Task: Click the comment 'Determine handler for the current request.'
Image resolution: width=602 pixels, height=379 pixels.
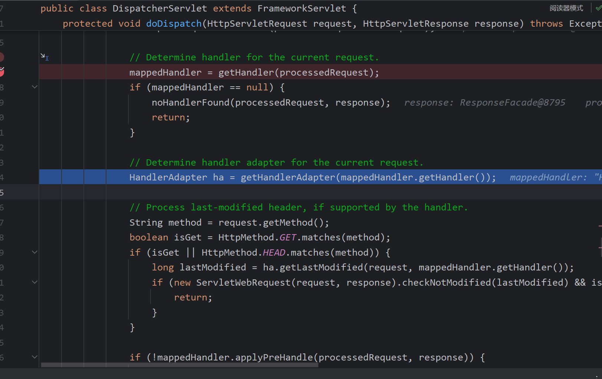Action: click(254, 57)
